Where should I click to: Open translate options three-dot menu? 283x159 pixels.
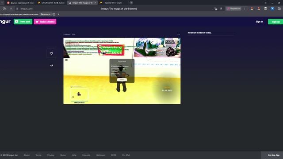(245, 9)
